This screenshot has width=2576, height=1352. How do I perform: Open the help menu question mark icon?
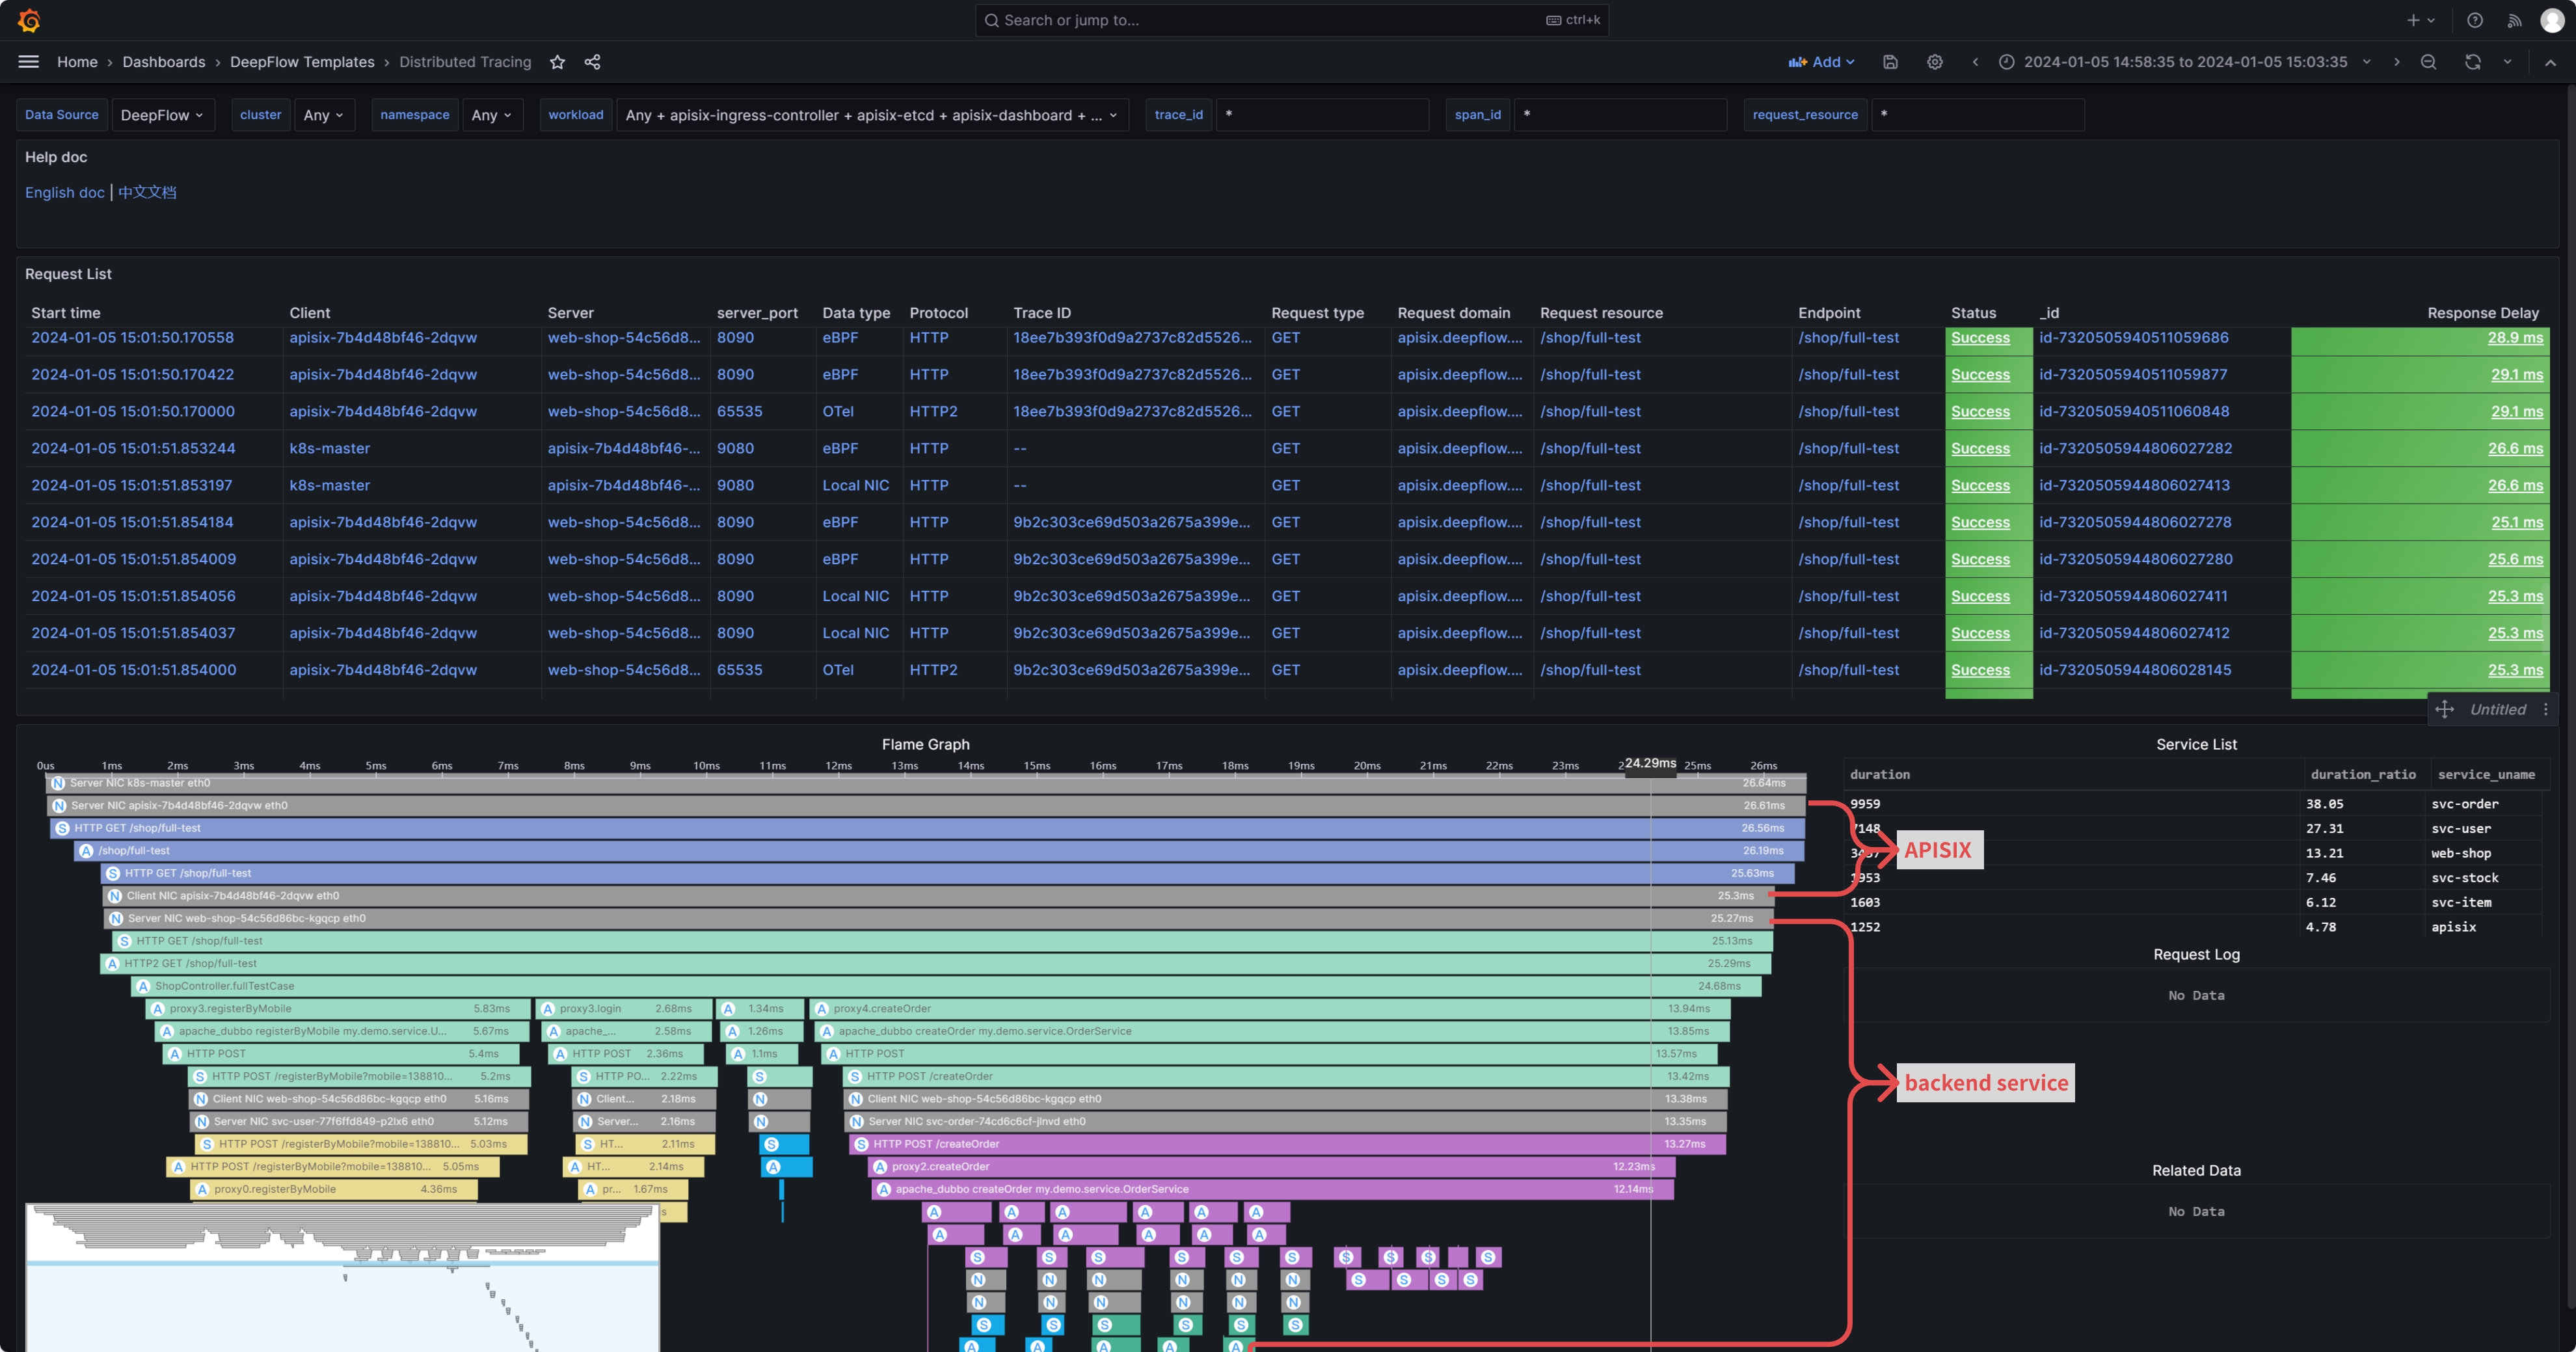[x=2474, y=20]
